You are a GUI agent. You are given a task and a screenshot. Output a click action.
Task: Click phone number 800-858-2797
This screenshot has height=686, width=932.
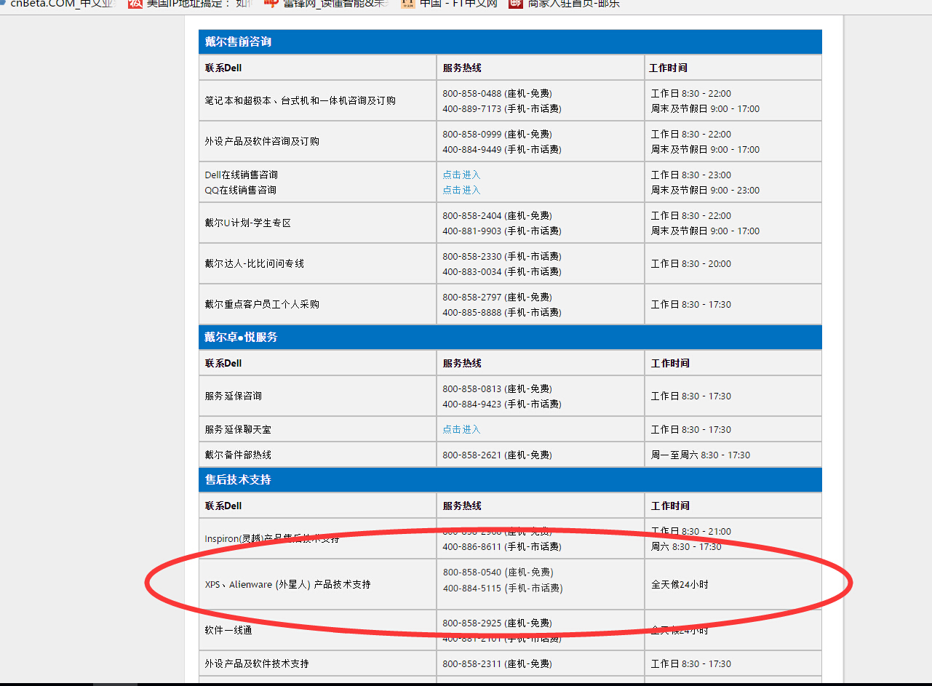pyautogui.click(x=472, y=297)
